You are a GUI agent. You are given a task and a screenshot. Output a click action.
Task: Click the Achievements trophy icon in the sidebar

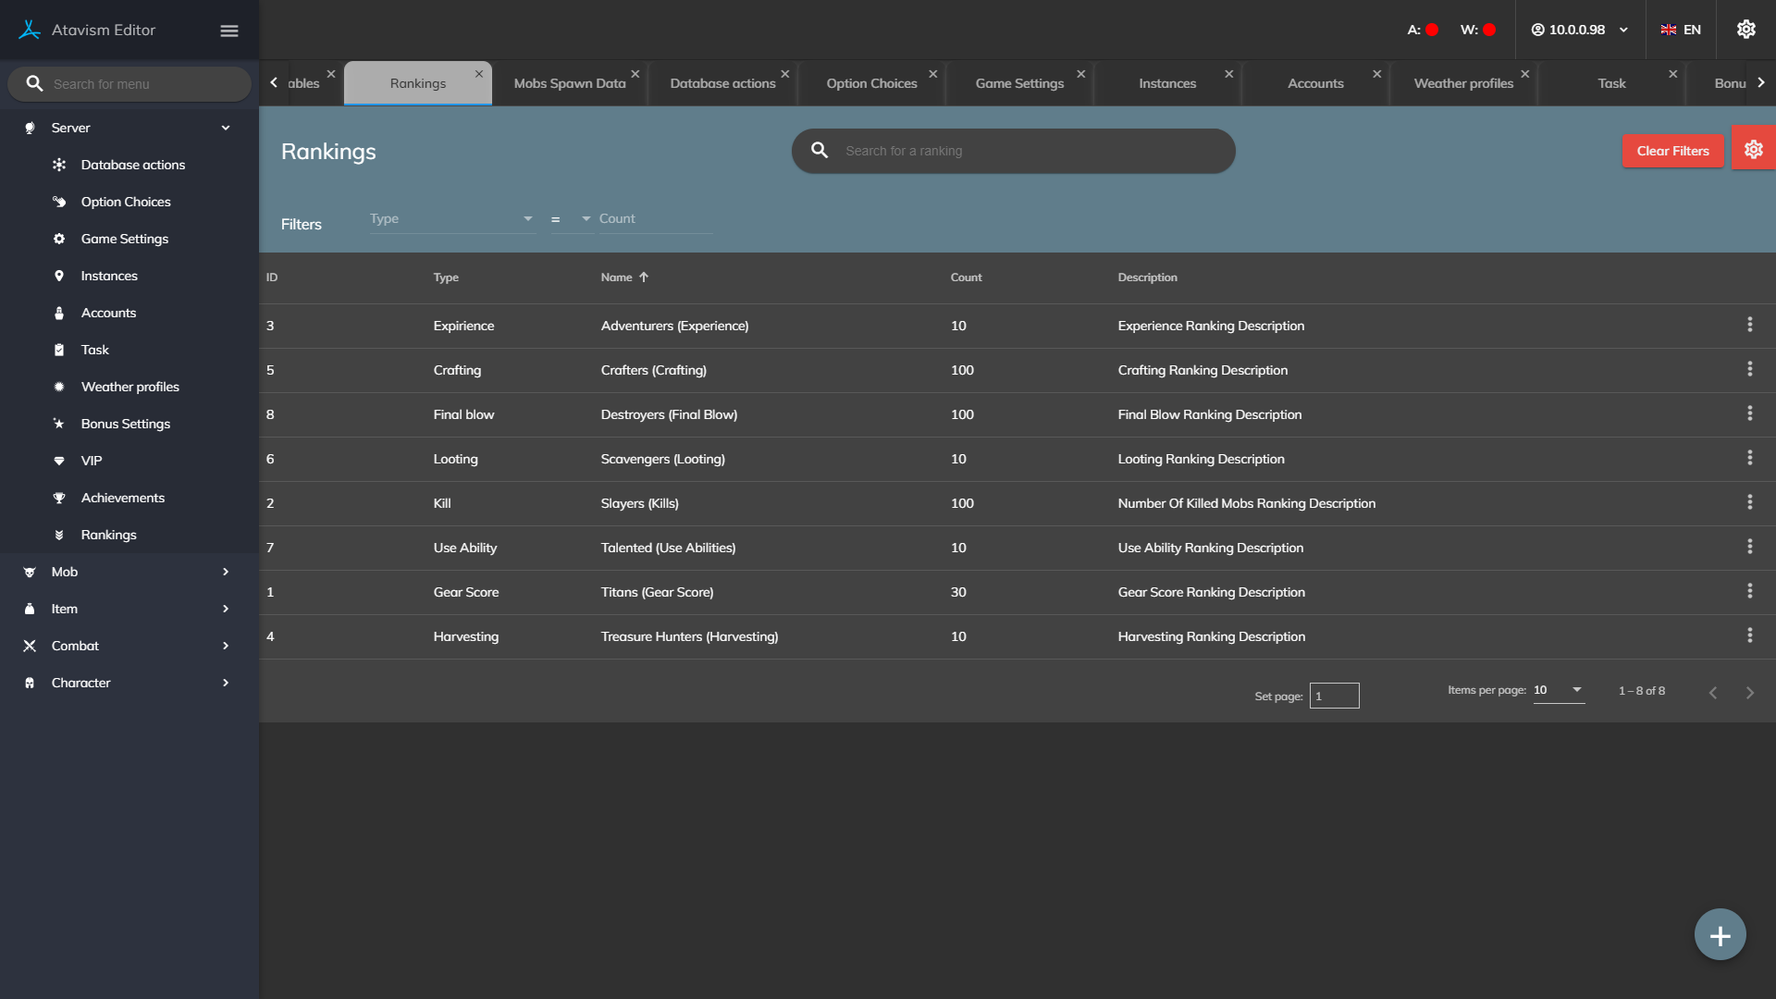tap(59, 498)
